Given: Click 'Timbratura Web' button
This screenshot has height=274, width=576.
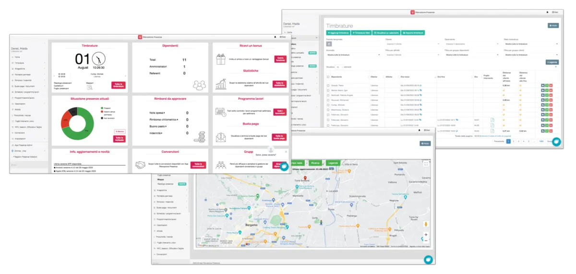Looking at the screenshot, I should 360,33.
